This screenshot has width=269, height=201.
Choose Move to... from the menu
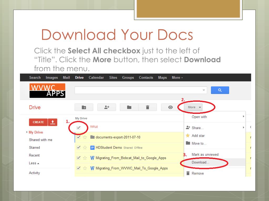coord(215,144)
